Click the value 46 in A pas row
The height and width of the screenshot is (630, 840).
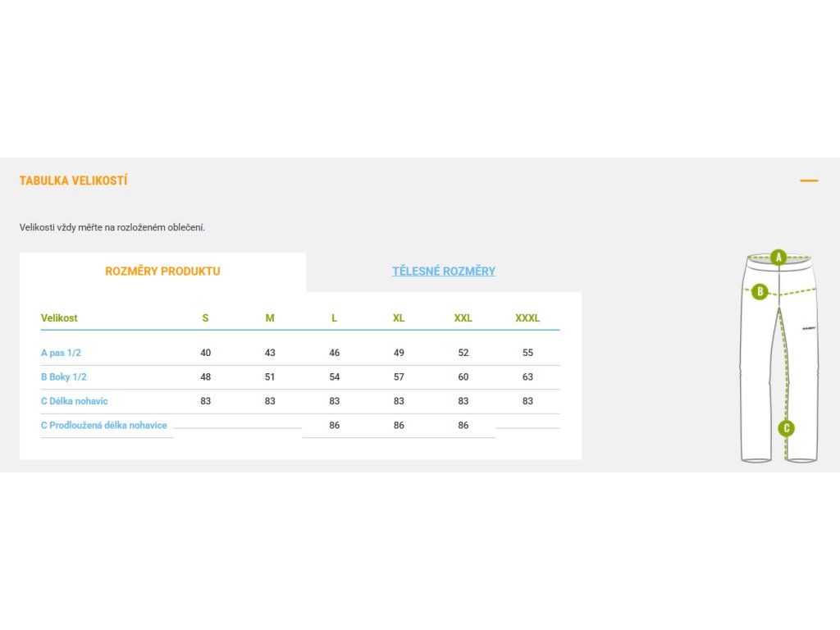335,353
